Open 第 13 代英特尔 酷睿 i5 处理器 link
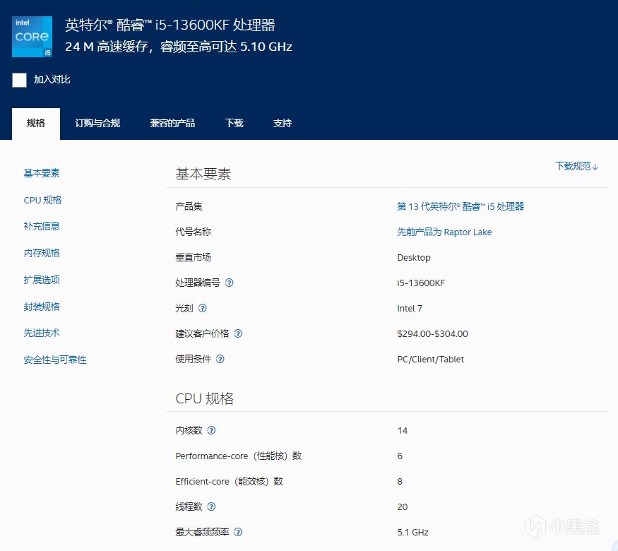618x551 pixels. pos(460,206)
